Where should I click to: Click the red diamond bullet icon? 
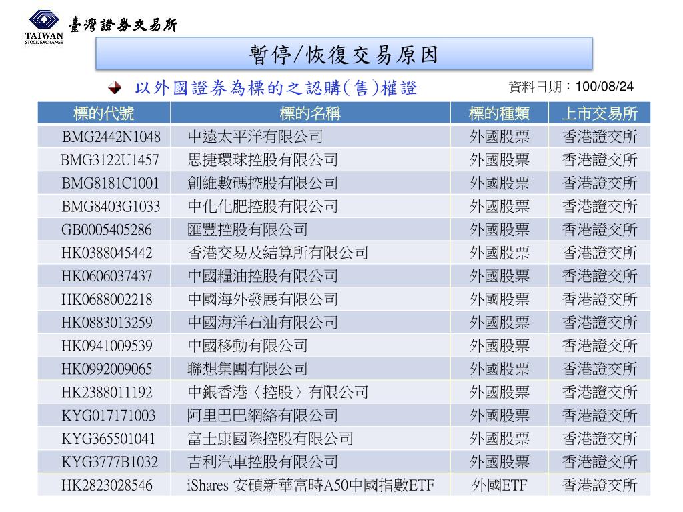115,87
